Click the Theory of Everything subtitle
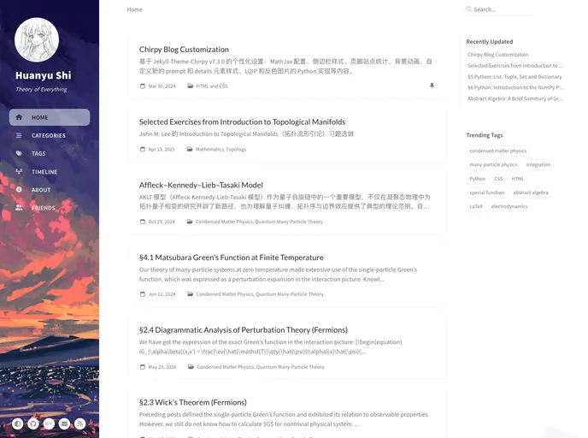The width and height of the screenshot is (588, 438). point(41,89)
